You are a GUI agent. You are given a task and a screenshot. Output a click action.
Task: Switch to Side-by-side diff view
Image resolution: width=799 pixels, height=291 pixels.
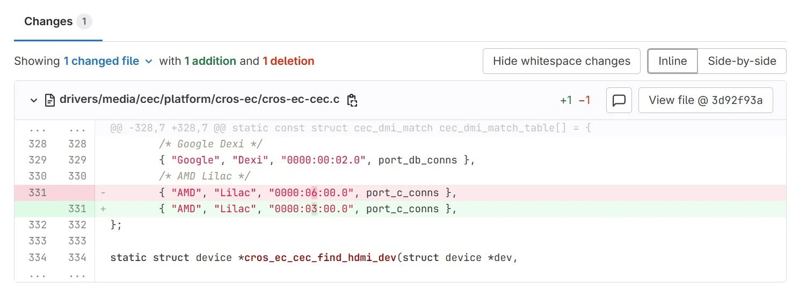tap(742, 61)
